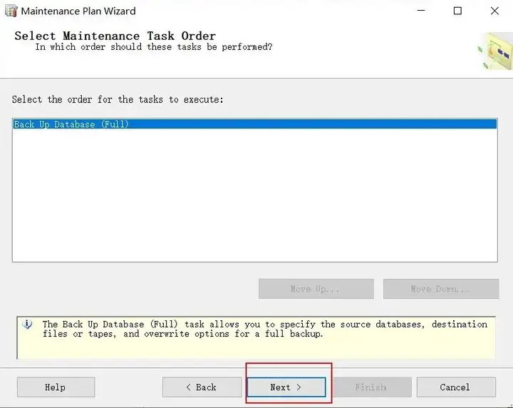This screenshot has height=408, width=513.
Task: Click the 'In which order' subtitle text
Action: click(x=153, y=47)
